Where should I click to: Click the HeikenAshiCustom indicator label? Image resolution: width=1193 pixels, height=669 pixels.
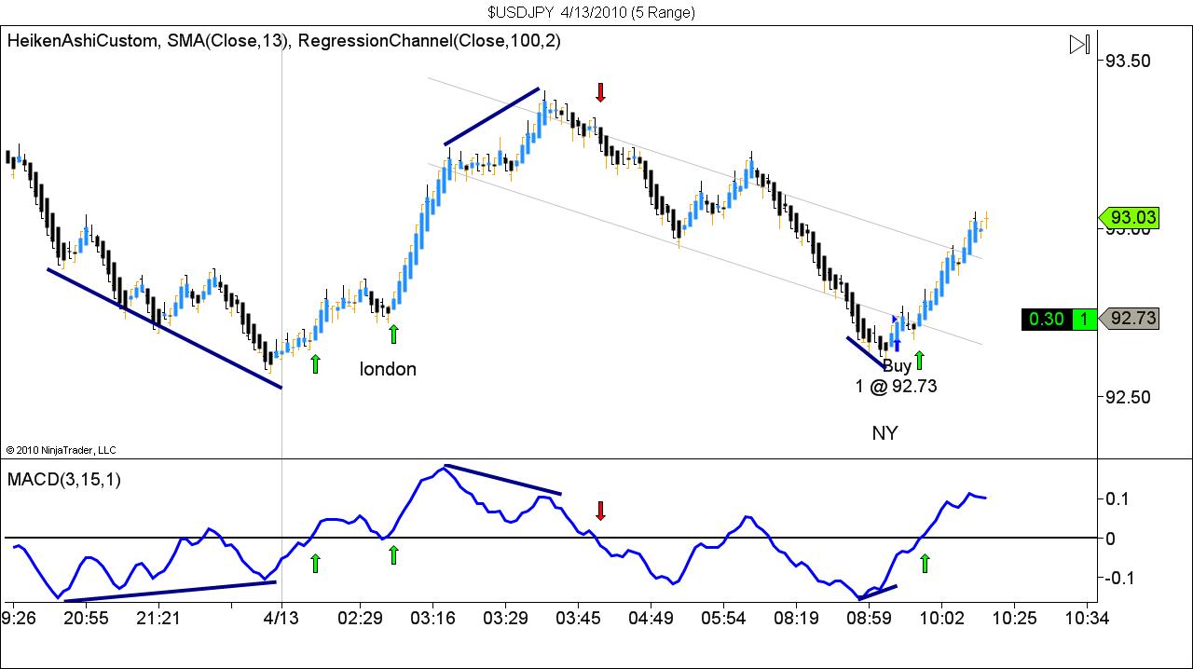click(x=82, y=41)
